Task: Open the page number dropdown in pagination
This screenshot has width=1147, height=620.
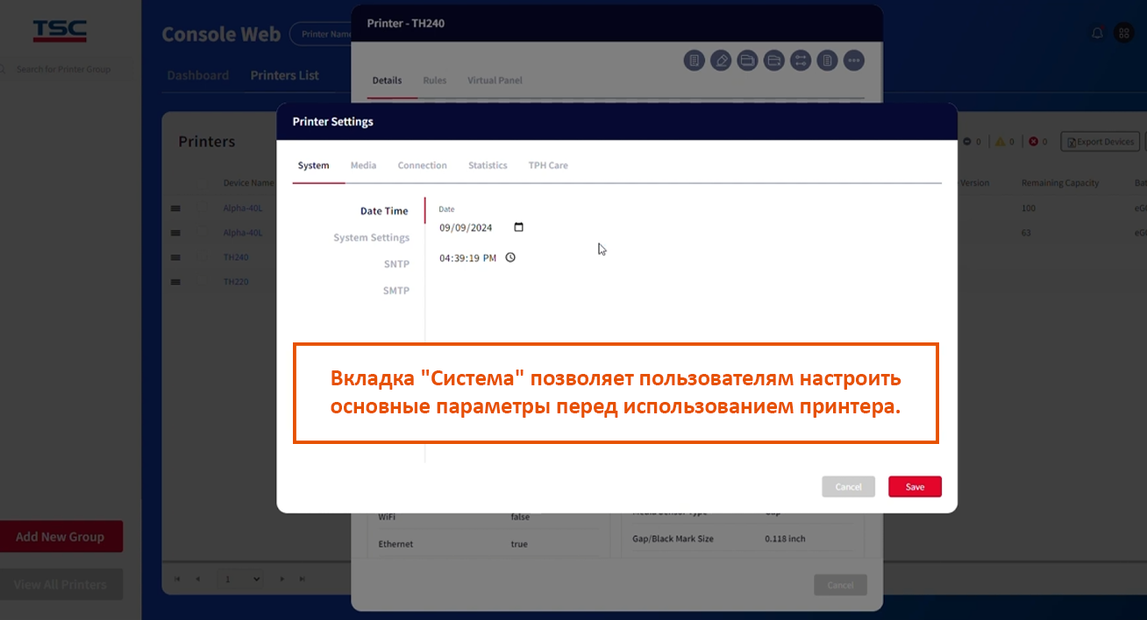Action: [x=240, y=579]
